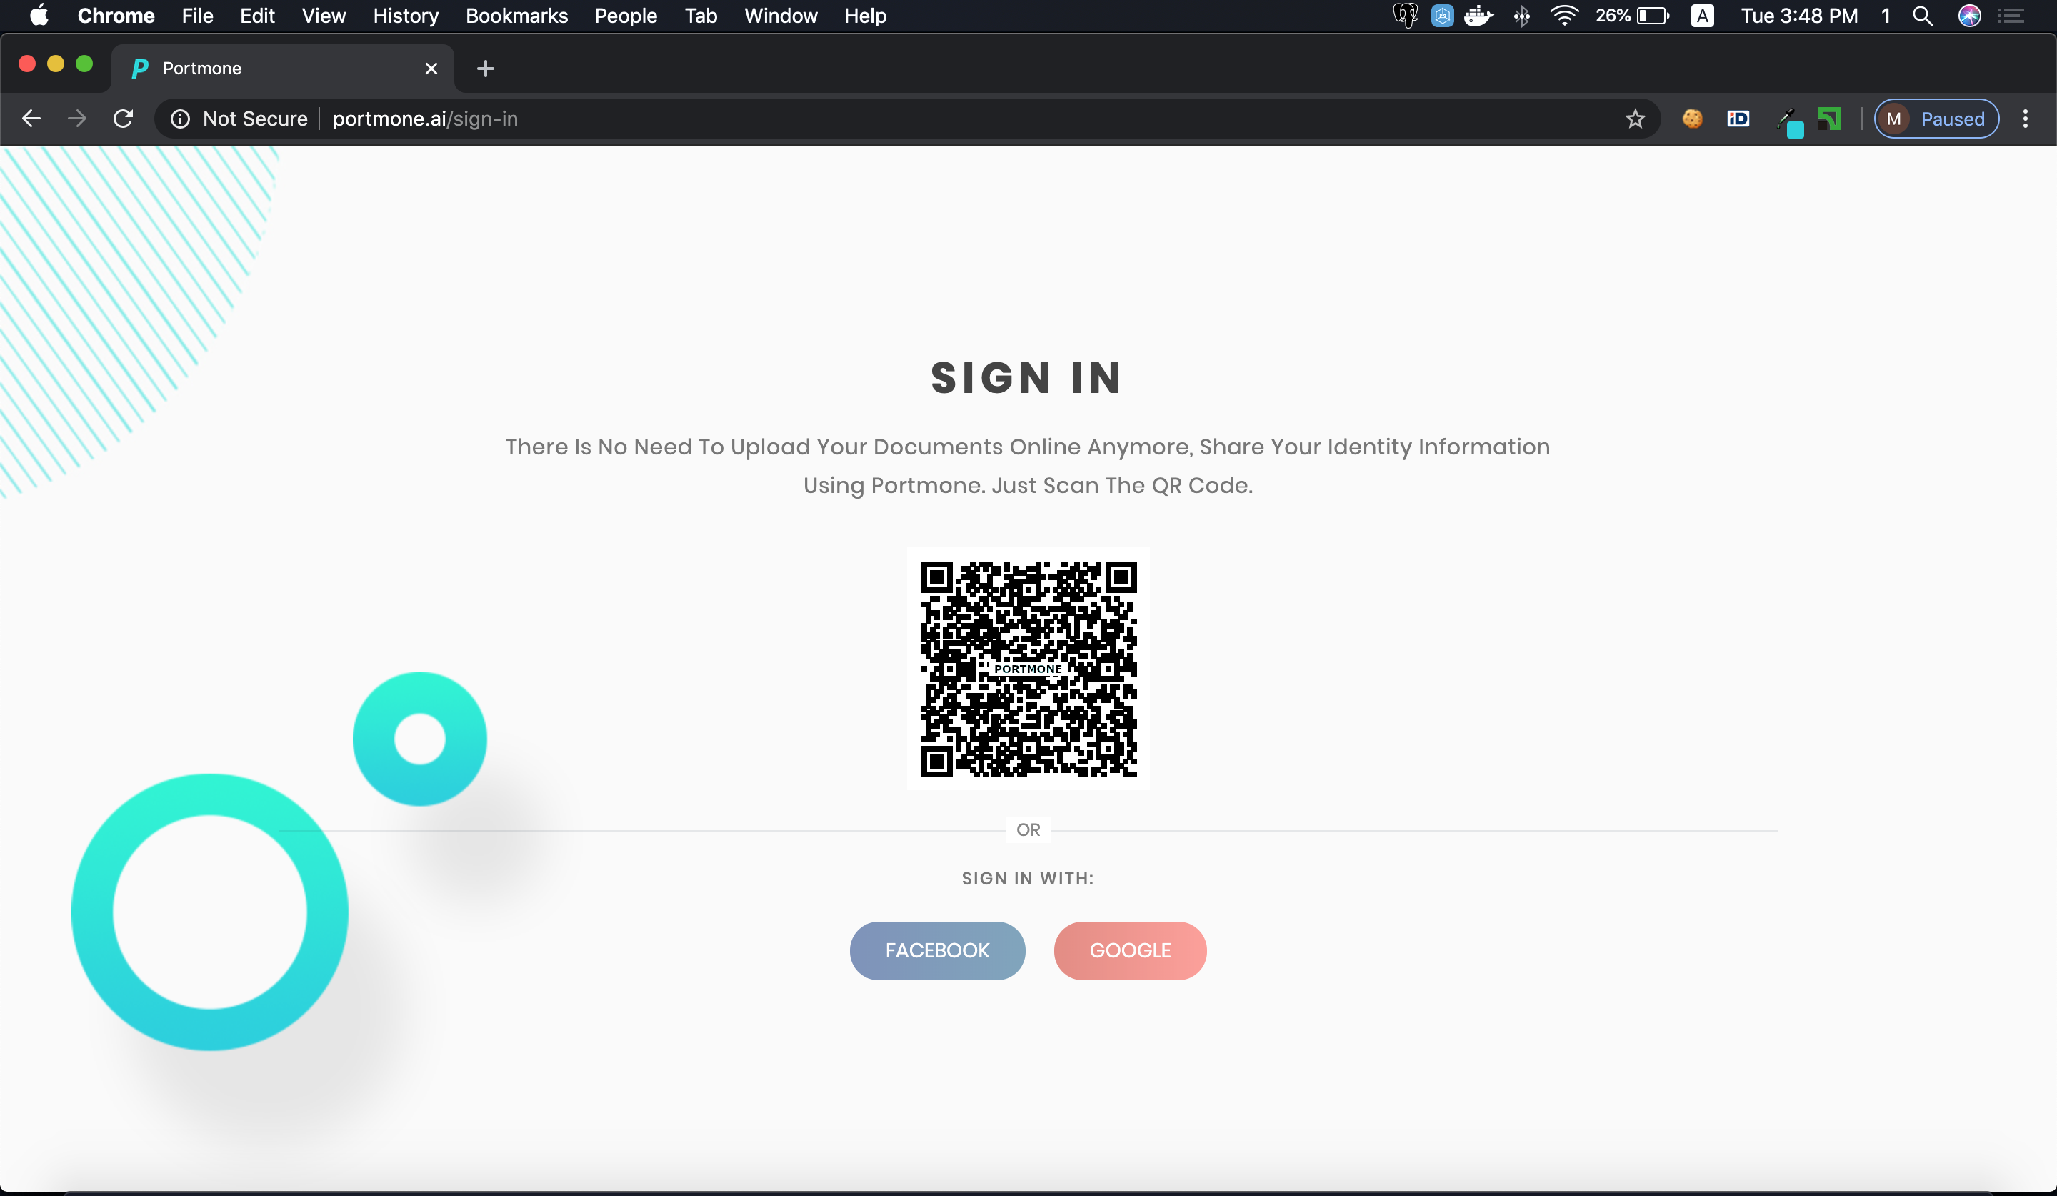Open the Paused profile button
This screenshot has height=1196, width=2057.
coord(1936,119)
